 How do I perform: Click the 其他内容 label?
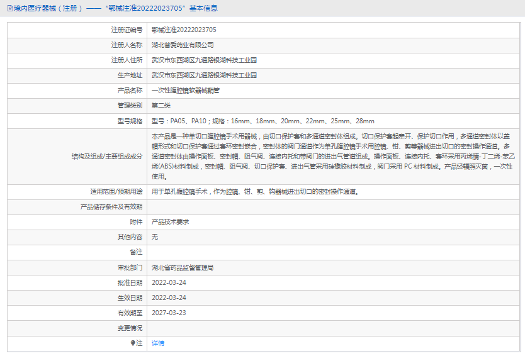point(130,237)
